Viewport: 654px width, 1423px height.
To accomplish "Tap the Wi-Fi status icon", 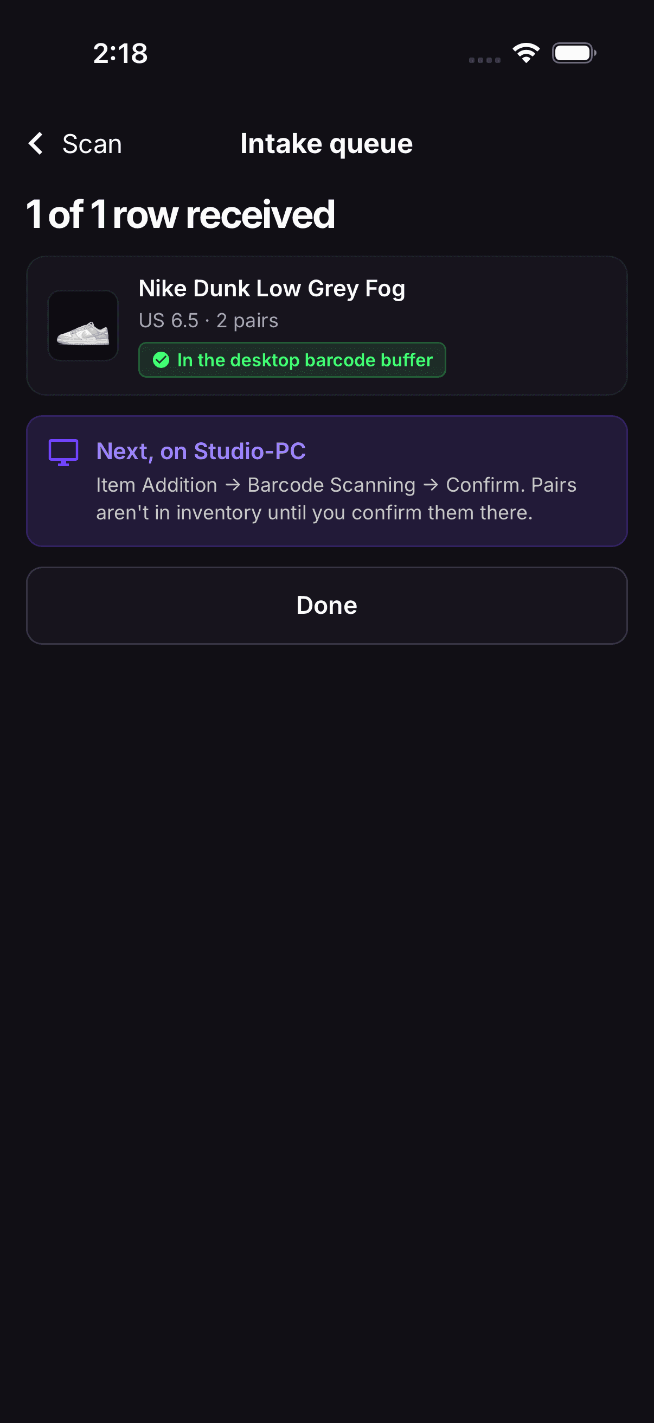I will pyautogui.click(x=526, y=53).
